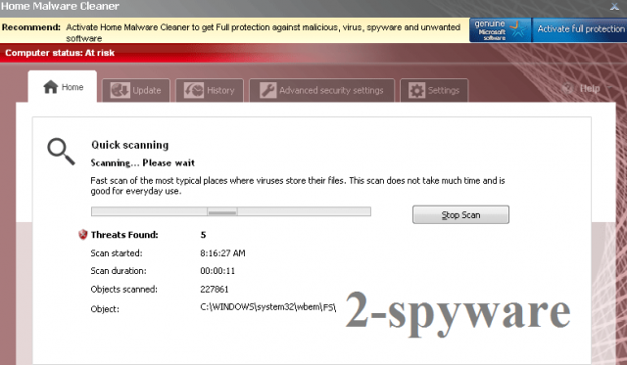Click 'Scanning... Please wait' text

point(143,163)
